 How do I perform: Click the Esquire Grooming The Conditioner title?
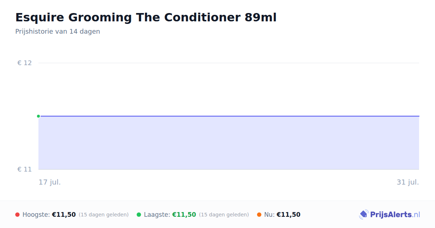(146, 17)
